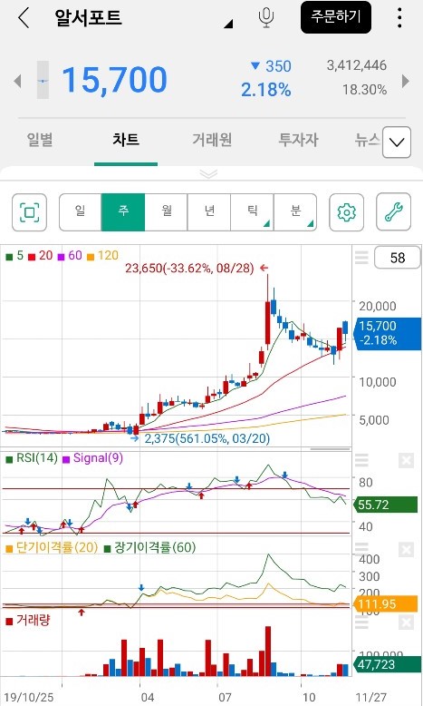
Task: Open chart settings gear icon
Action: [x=347, y=212]
